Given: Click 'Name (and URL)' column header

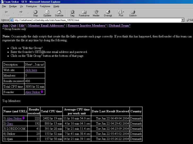Looking at the screenshot, I should click(15, 111).
